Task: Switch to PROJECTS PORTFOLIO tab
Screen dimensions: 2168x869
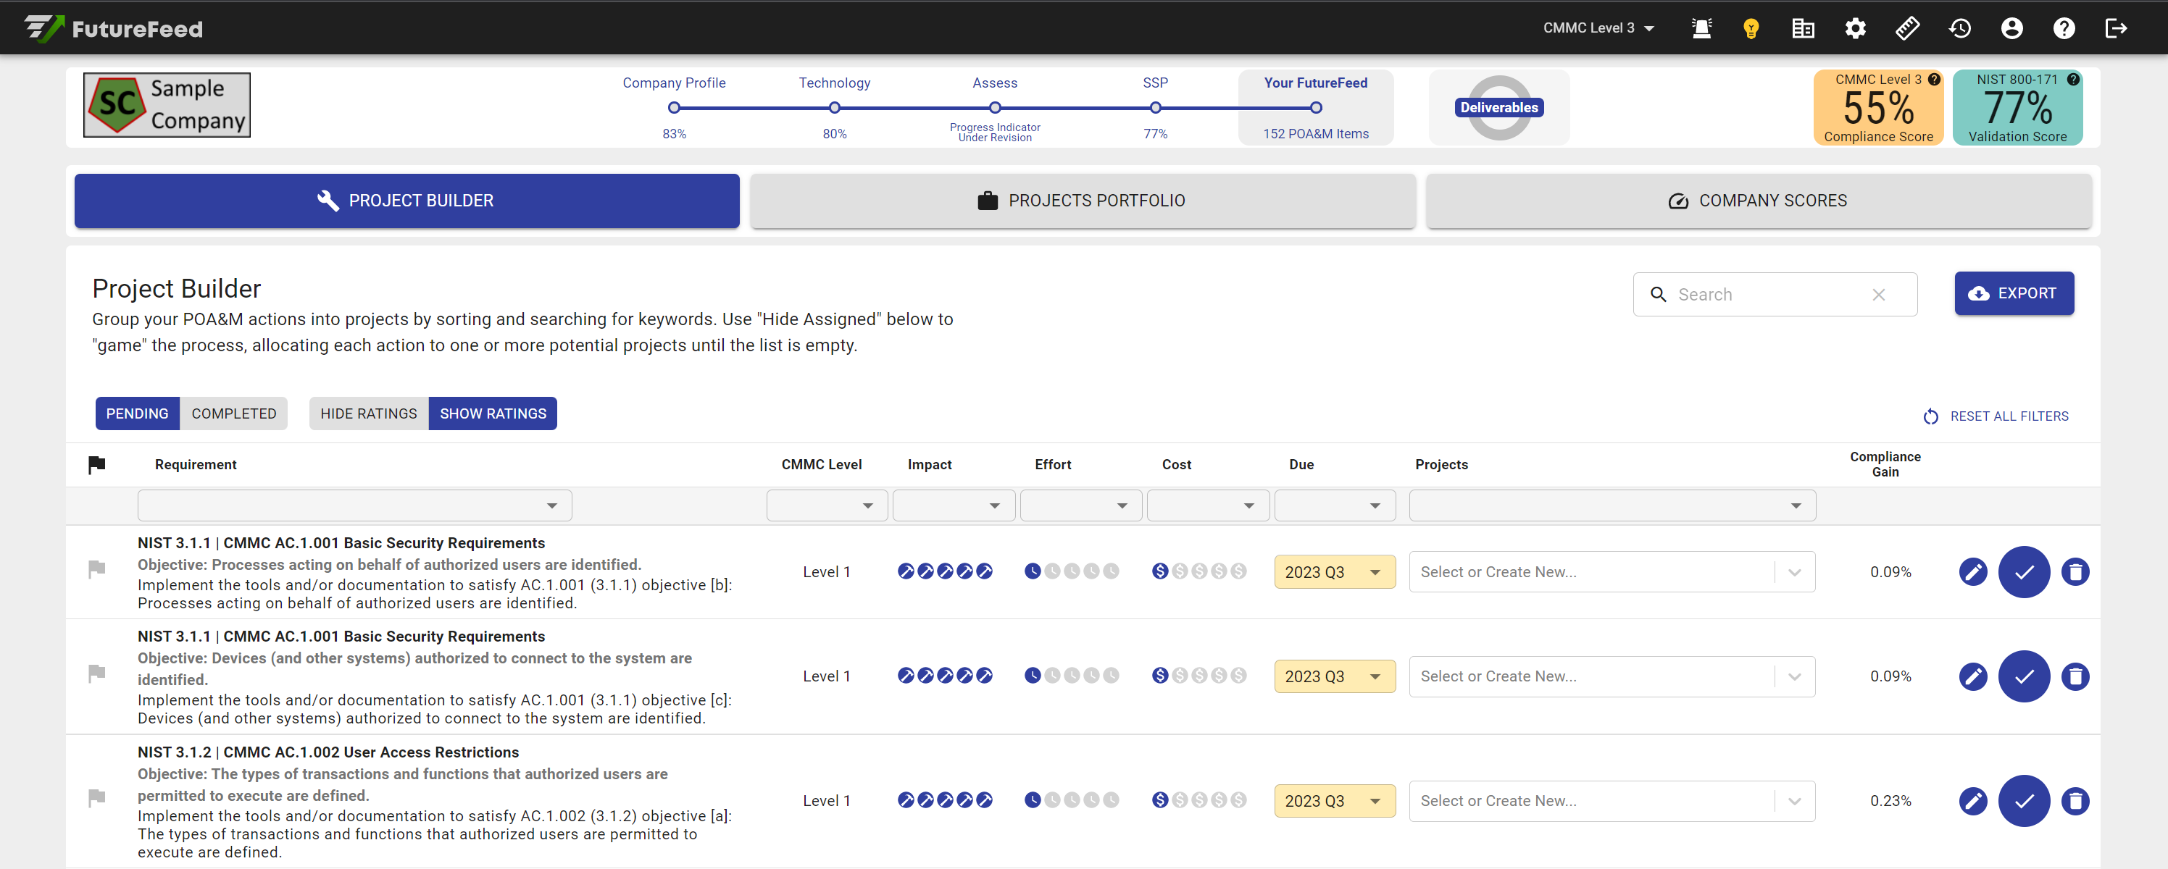Action: (x=1082, y=201)
